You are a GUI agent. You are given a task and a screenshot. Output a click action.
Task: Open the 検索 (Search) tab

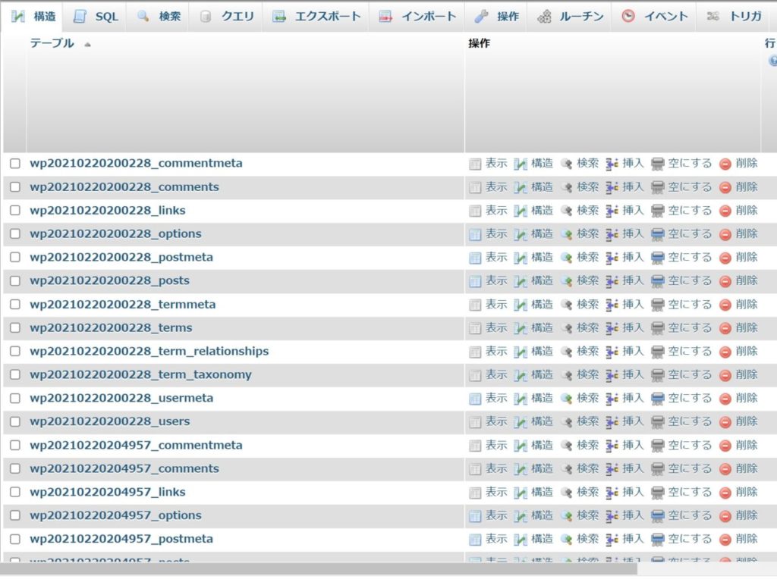[159, 17]
